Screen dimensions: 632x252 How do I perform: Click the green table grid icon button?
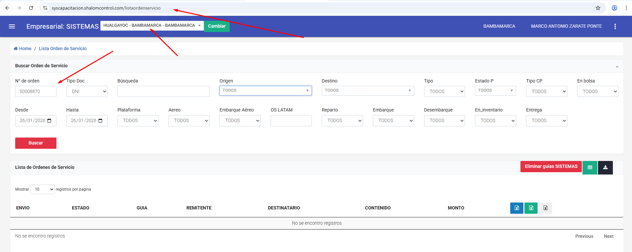tap(590, 168)
